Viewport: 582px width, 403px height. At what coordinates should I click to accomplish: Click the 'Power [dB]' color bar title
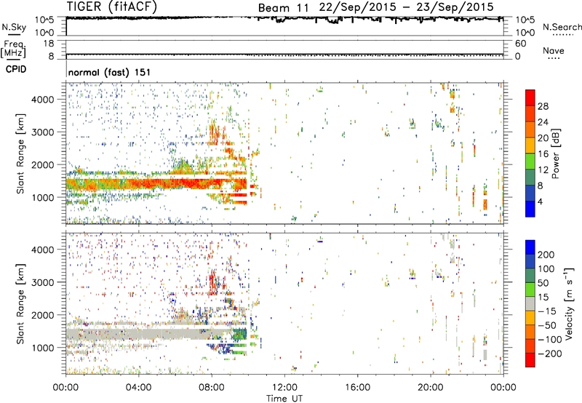point(556,153)
